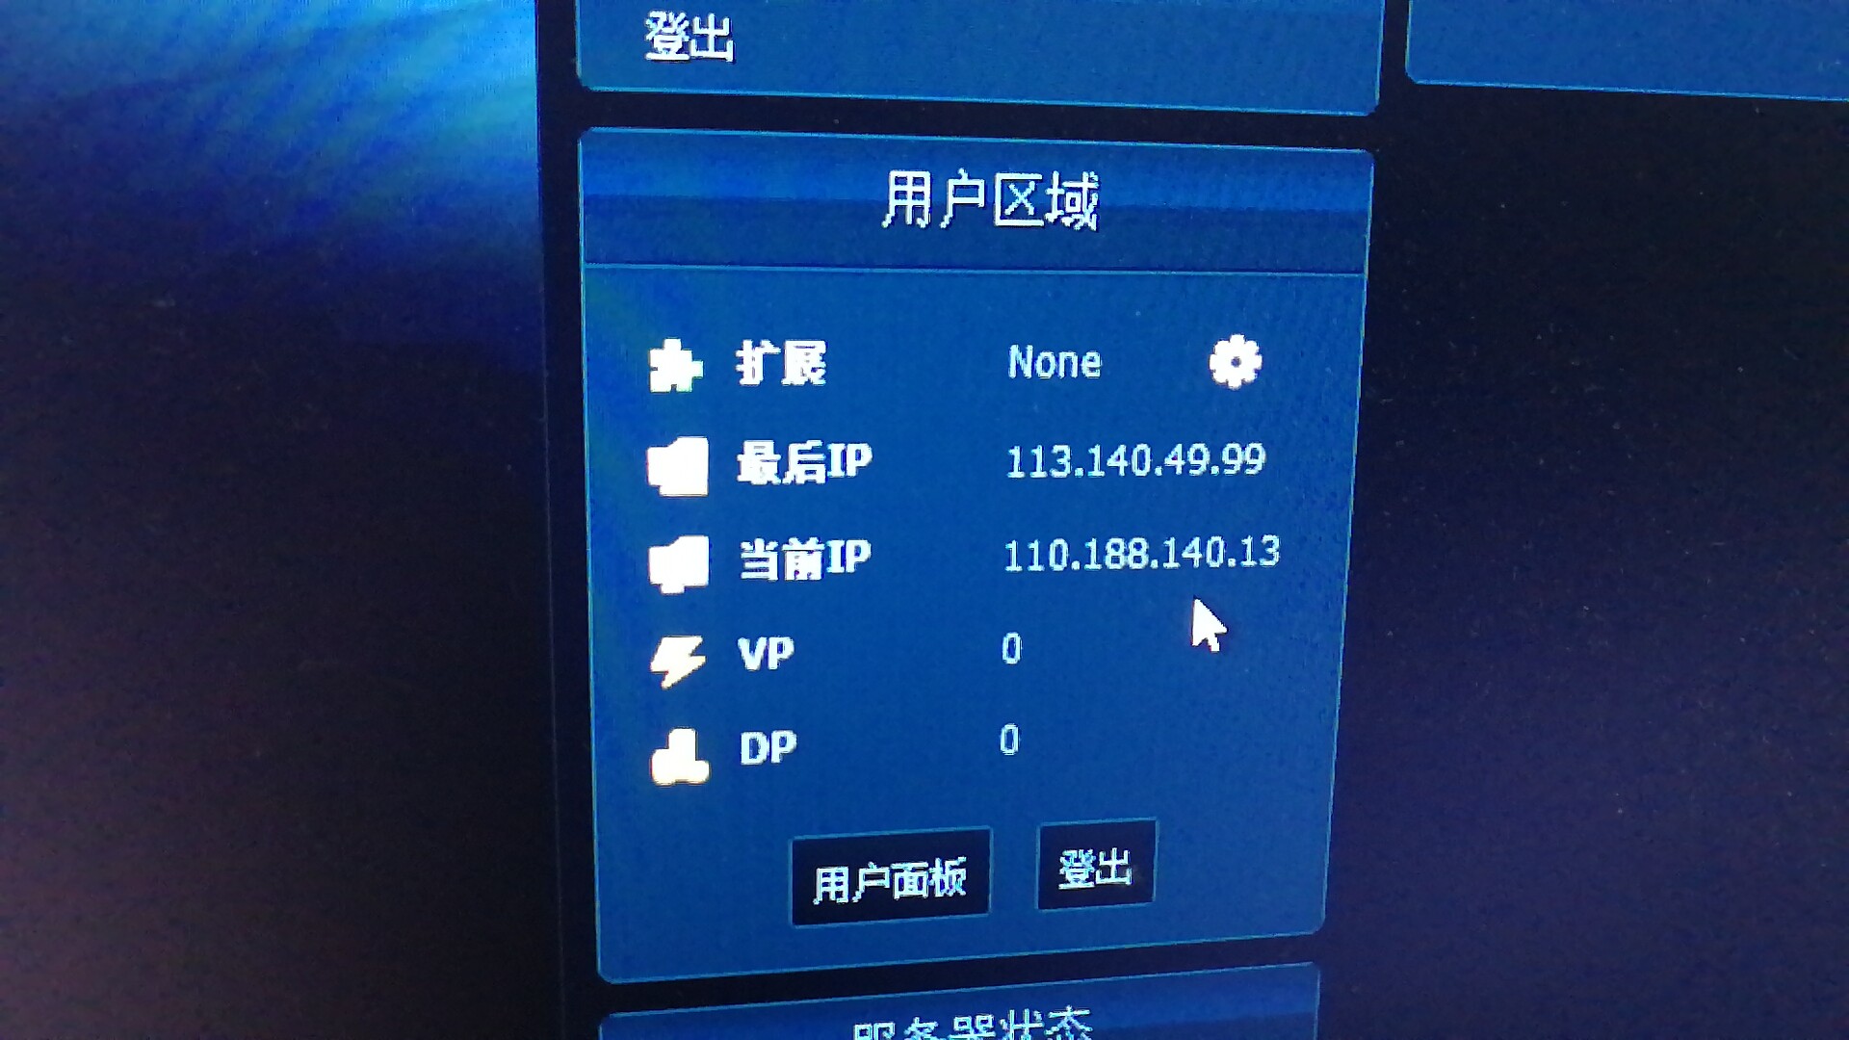Click the lightning bolt VP icon
Image resolution: width=1849 pixels, height=1040 pixels.
pyautogui.click(x=677, y=660)
